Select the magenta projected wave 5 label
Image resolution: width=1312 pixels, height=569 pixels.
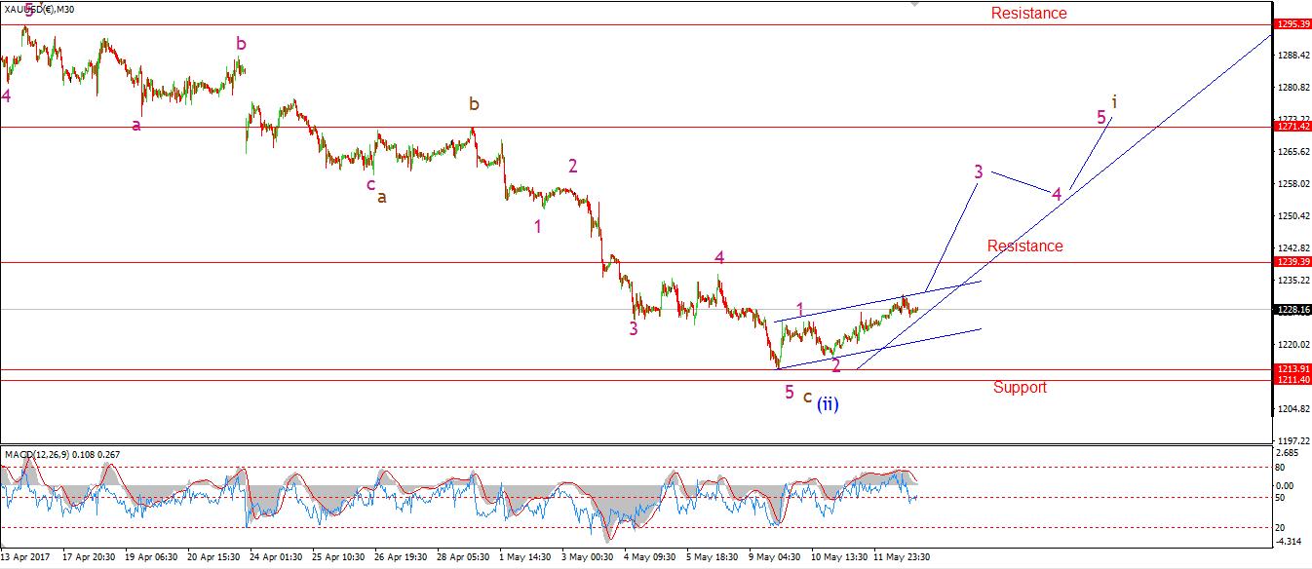1101,117
